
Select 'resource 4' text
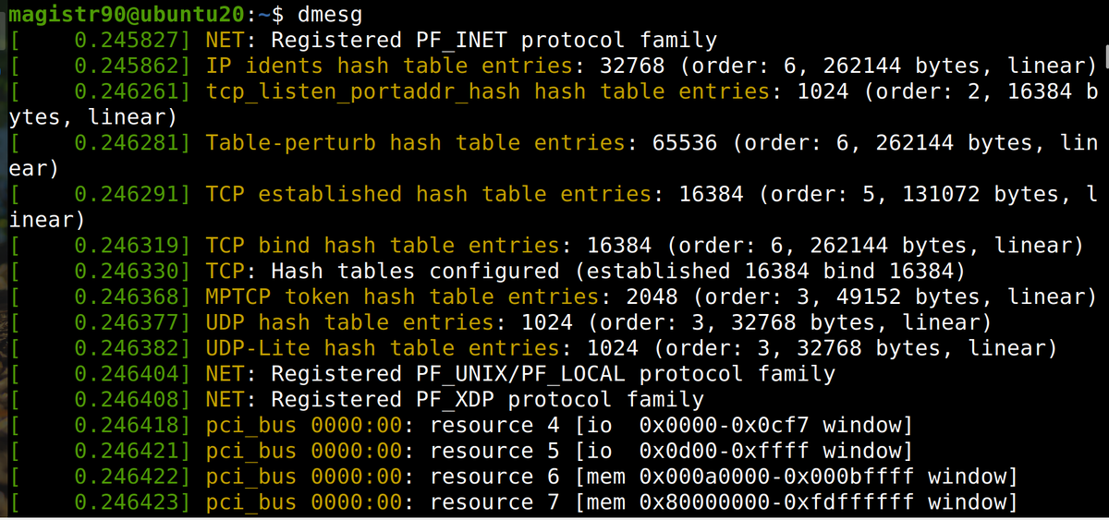[495, 427]
